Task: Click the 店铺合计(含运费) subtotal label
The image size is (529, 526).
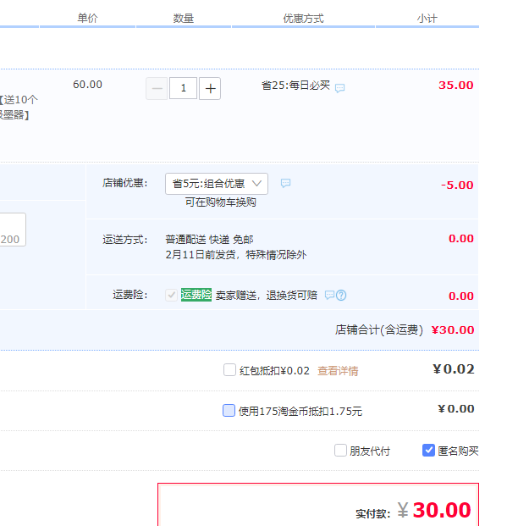Action: click(378, 330)
